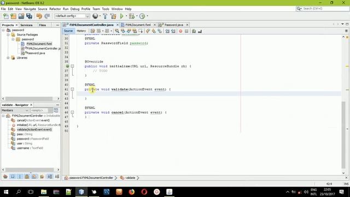Toggle Highlight Search in editor toolbar
The image size is (350, 197).
[135, 31]
